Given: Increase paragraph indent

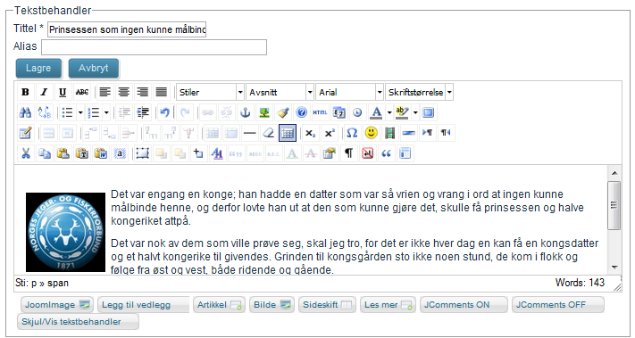Looking at the screenshot, I should tap(143, 112).
